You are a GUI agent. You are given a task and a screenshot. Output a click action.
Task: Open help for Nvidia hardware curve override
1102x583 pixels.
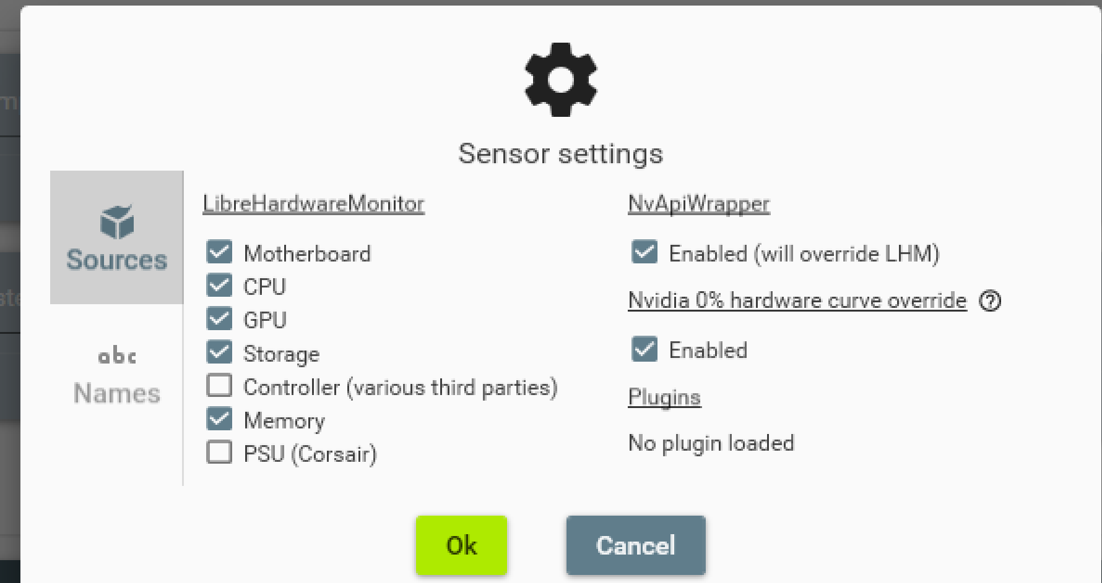tap(991, 301)
